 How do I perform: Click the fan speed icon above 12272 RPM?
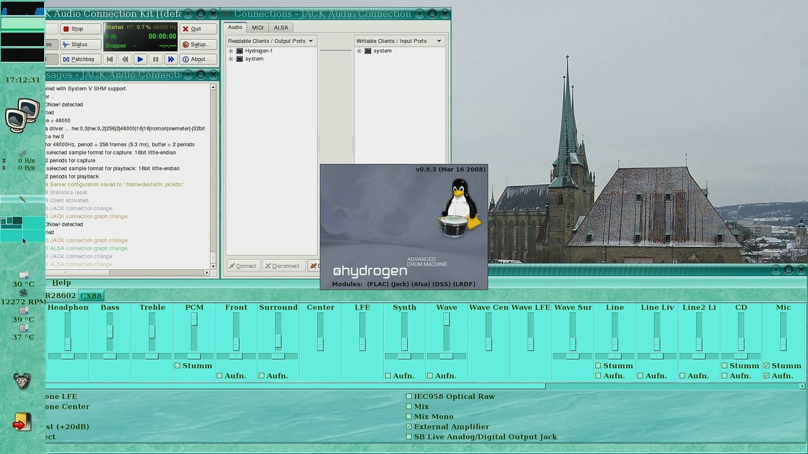[23, 293]
